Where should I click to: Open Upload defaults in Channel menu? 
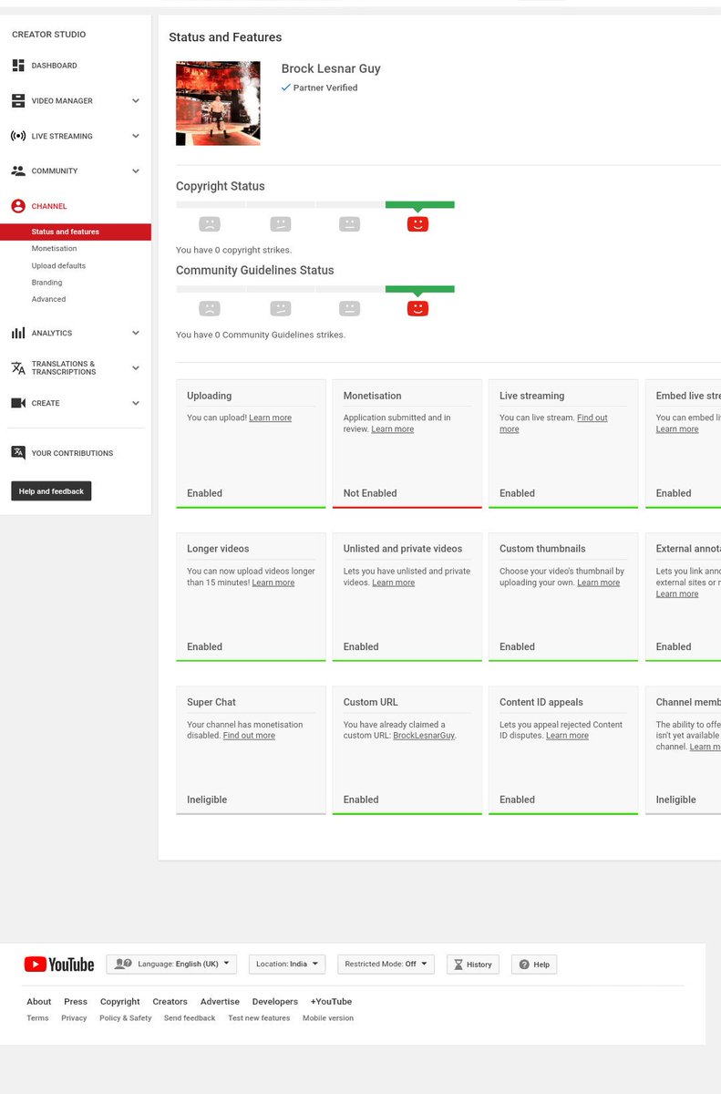tap(59, 266)
